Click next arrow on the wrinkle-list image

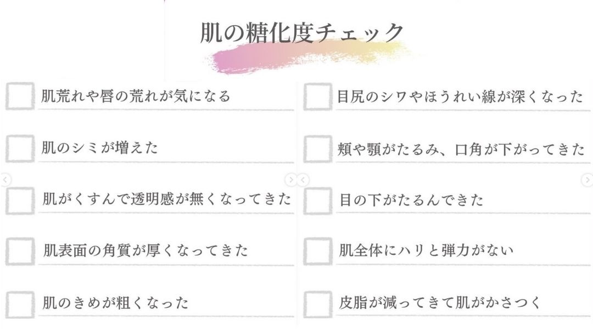(588, 180)
